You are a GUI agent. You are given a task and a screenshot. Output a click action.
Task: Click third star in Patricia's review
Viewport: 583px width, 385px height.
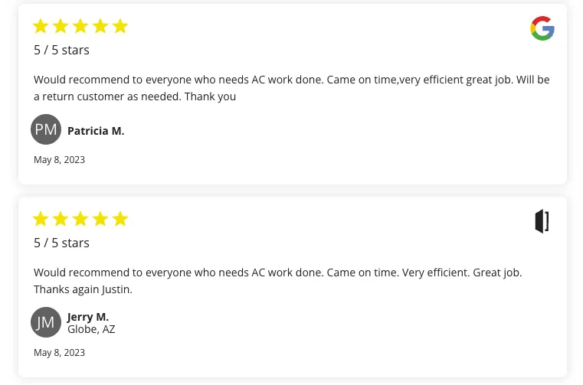tap(80, 27)
